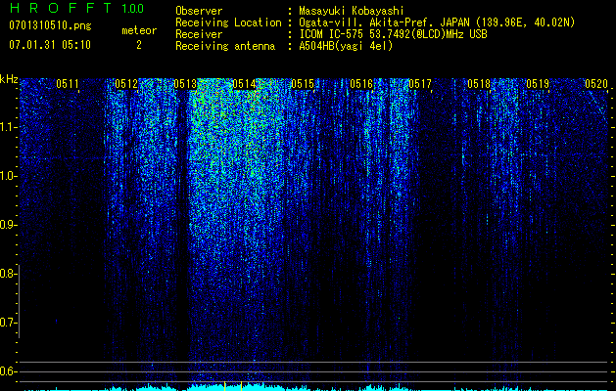
Task: Click the 0.9 kHz axis label
Action: (8, 225)
